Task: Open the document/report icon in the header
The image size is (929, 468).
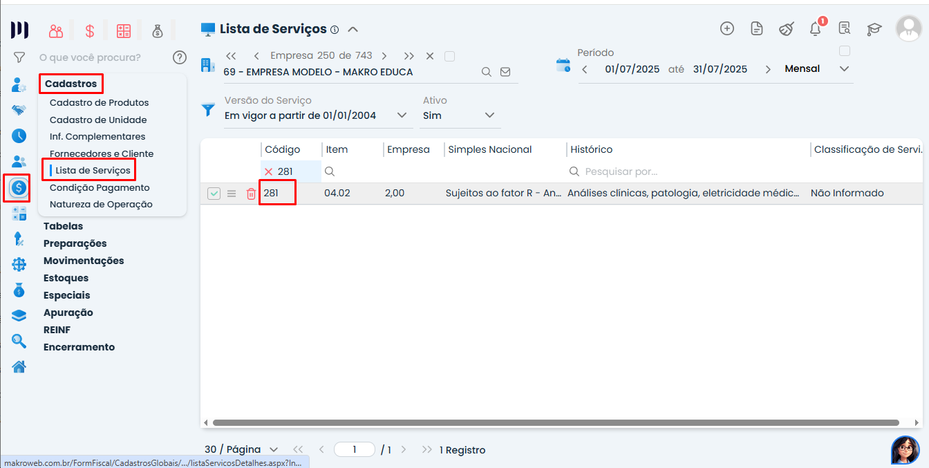Action: 757,28
